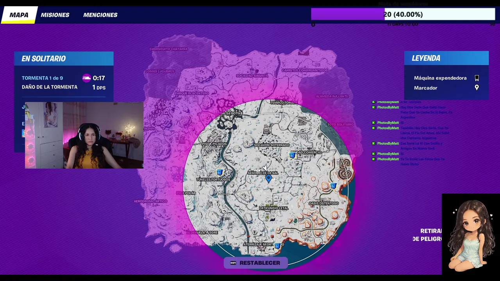Click Pisos Picados map label

coord(214,144)
